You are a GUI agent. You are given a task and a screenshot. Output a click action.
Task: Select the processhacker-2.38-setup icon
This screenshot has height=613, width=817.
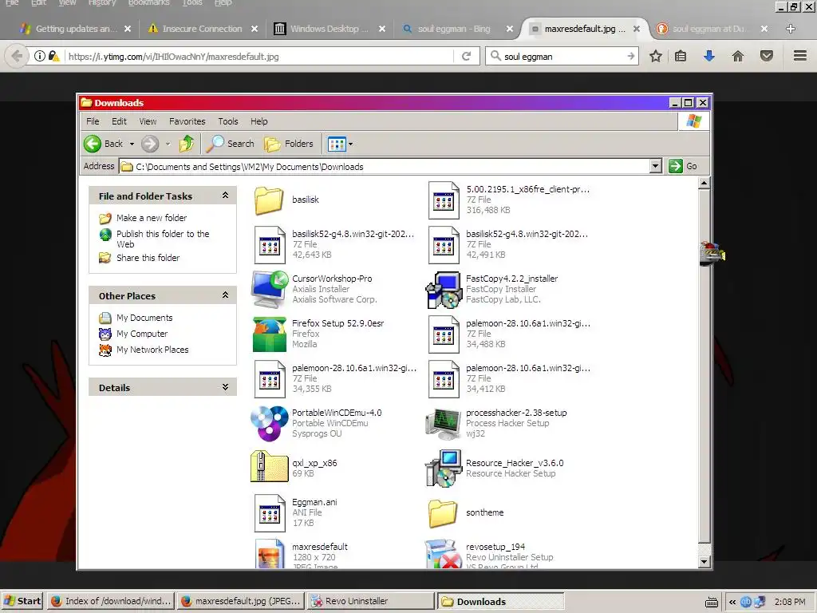click(x=444, y=423)
